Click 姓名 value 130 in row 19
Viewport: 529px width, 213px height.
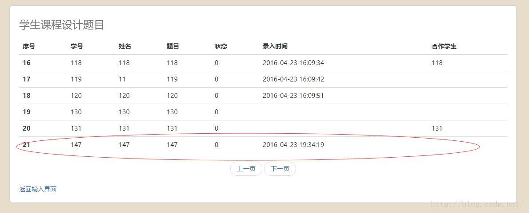[124, 112]
